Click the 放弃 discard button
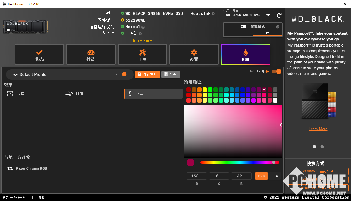 (x=171, y=75)
